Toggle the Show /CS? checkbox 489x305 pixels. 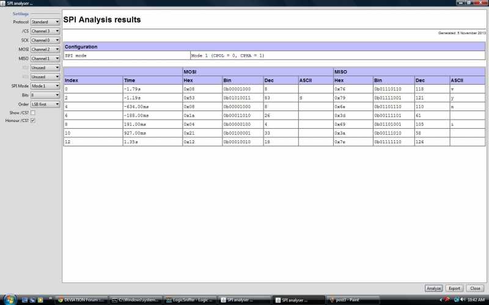pyautogui.click(x=33, y=113)
